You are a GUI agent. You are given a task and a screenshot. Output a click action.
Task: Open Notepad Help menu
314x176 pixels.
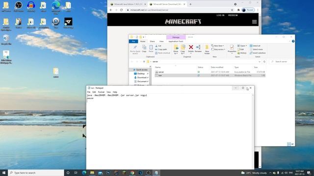click(115, 92)
